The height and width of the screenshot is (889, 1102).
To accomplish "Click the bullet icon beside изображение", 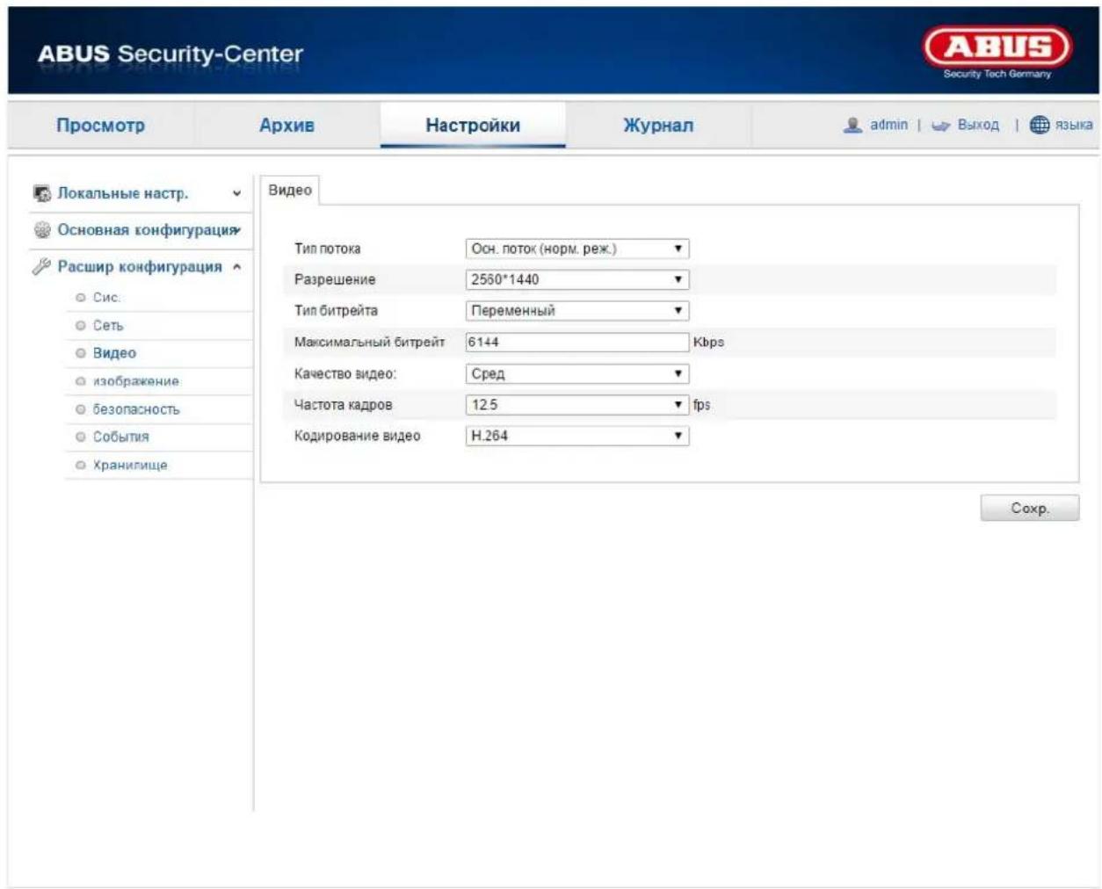I will 81,381.
